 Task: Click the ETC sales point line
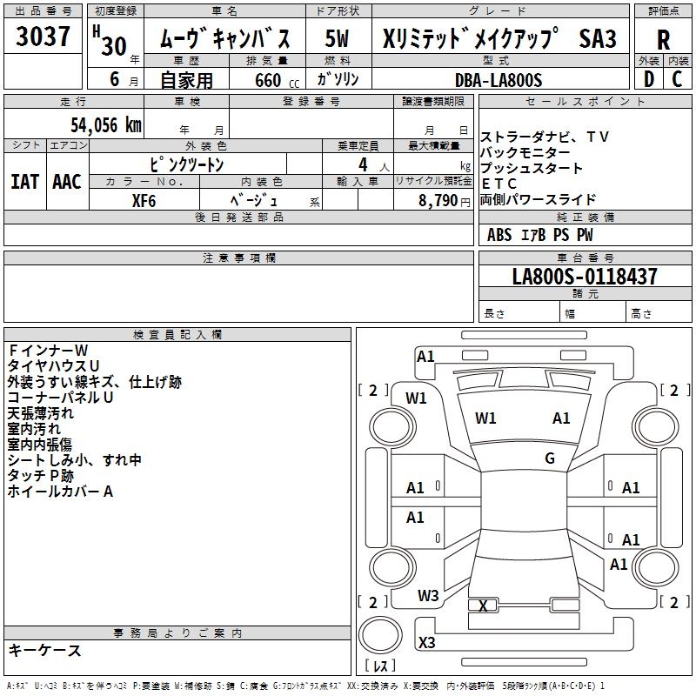499,184
